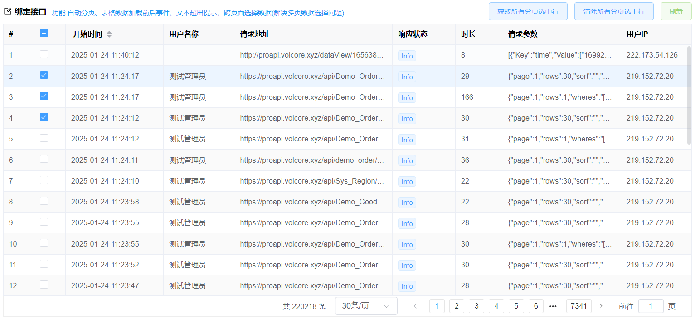Click the Info tag in row 6
The width and height of the screenshot is (695, 319).
click(x=407, y=160)
